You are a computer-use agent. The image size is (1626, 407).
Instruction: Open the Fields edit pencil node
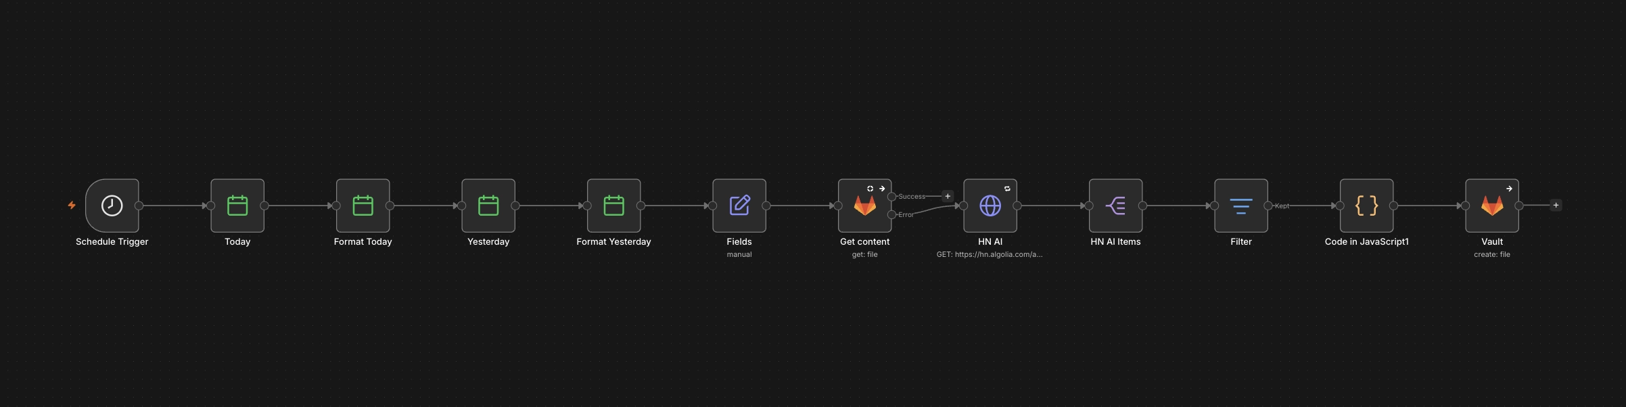[739, 206]
